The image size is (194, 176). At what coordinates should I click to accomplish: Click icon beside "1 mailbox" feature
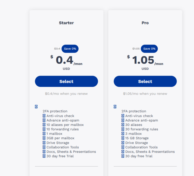(x=44, y=134)
